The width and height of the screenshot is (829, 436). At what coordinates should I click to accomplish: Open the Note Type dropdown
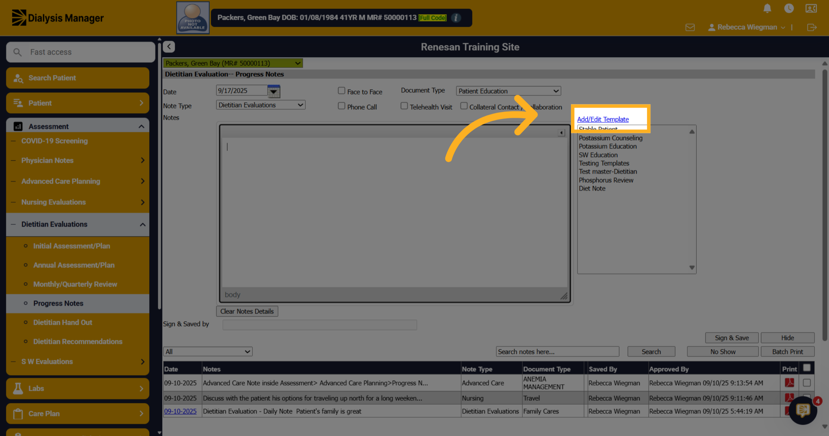point(261,105)
